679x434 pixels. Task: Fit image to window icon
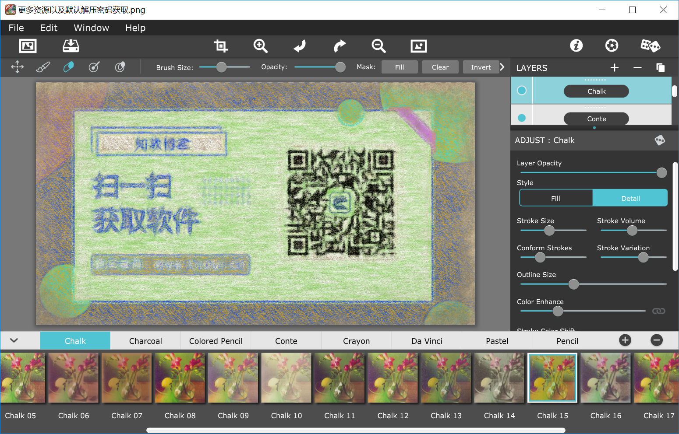point(419,46)
